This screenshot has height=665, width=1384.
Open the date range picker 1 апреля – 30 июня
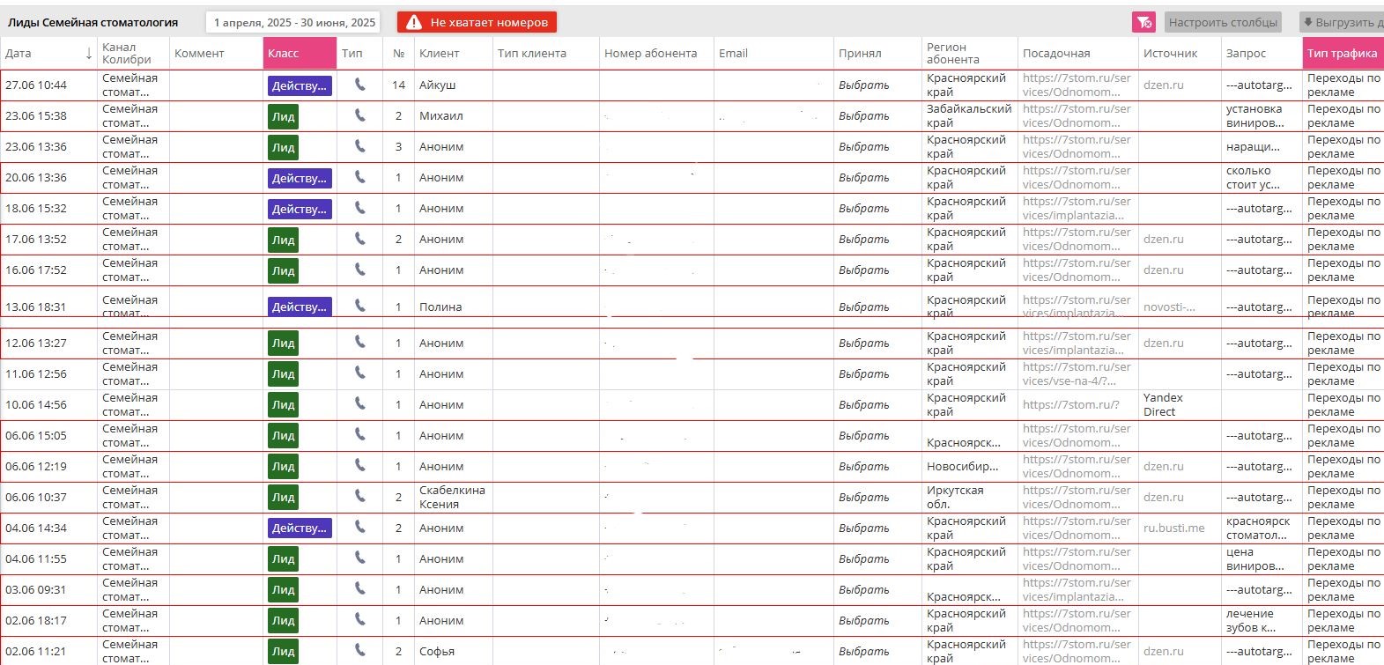point(294,22)
